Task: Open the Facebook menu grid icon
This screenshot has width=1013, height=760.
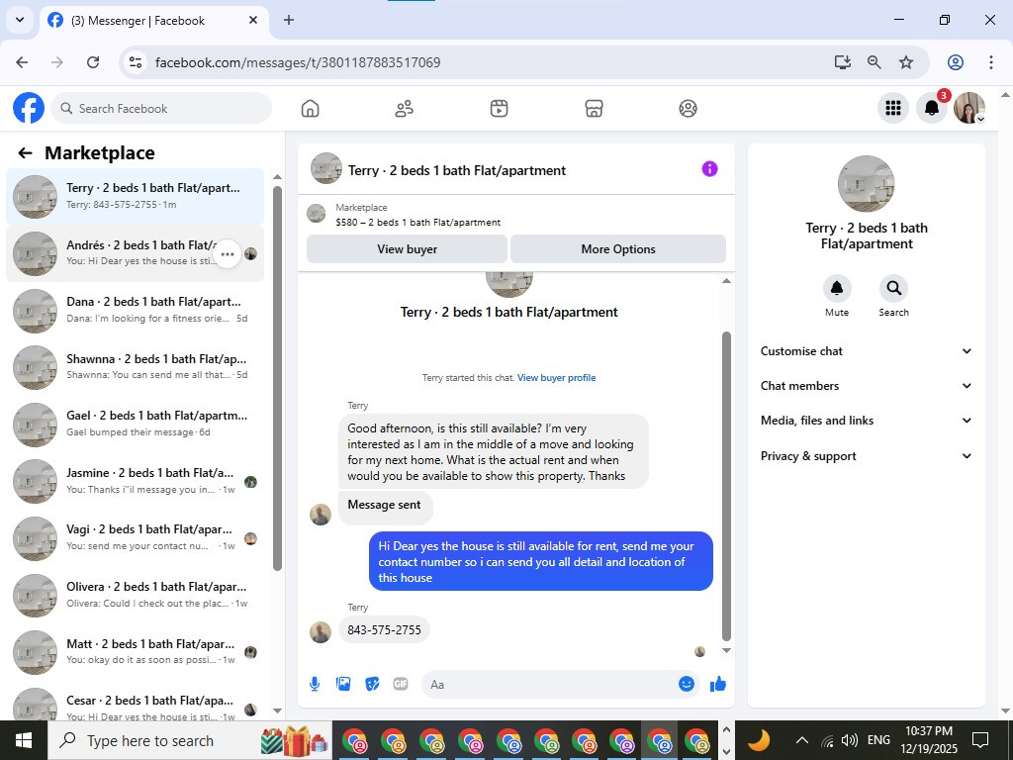Action: coord(893,108)
